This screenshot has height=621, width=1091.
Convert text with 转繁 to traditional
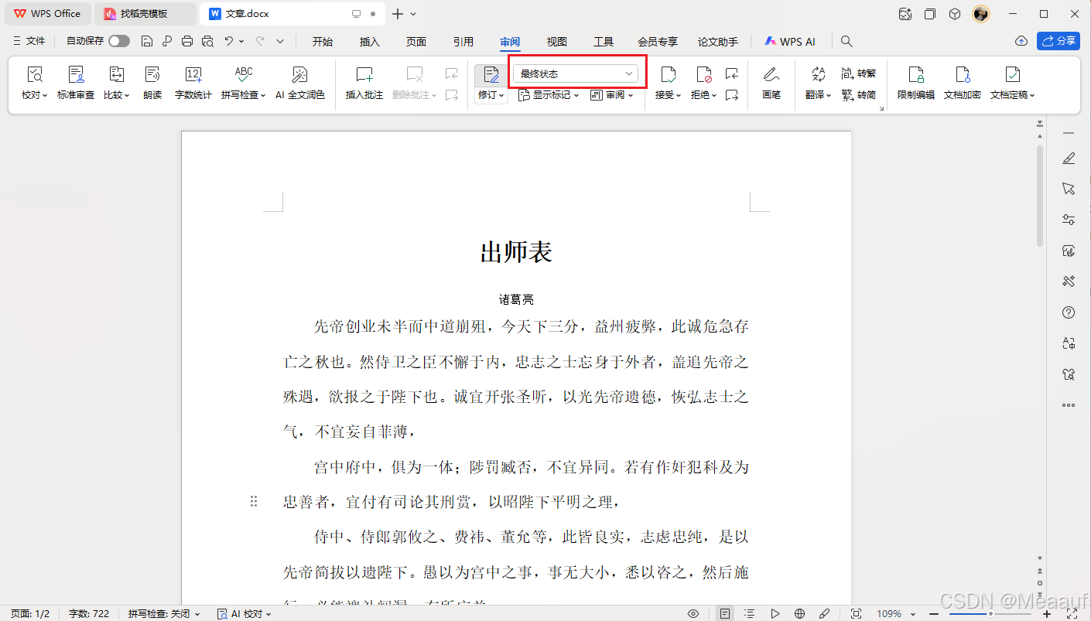pos(858,73)
